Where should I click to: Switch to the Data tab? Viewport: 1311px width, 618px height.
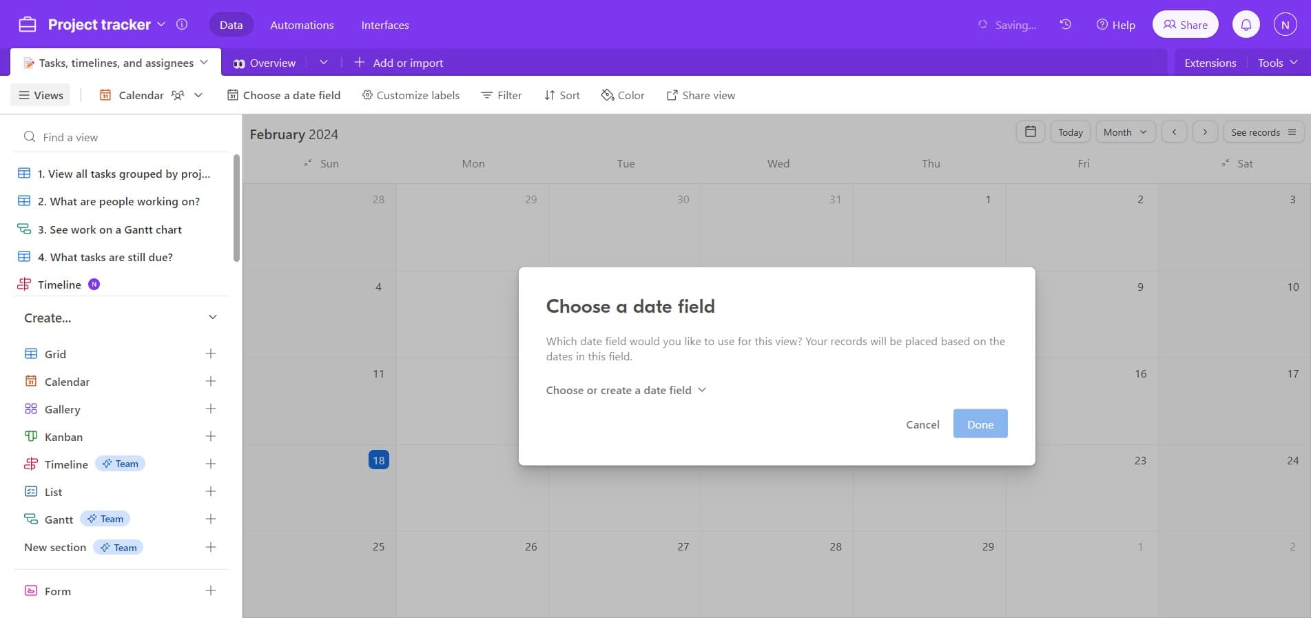click(231, 24)
